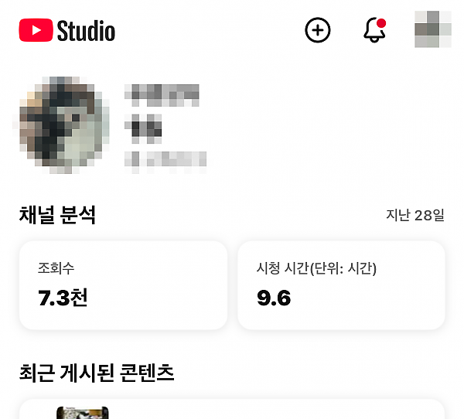Tap the red notification badge dot

click(381, 23)
